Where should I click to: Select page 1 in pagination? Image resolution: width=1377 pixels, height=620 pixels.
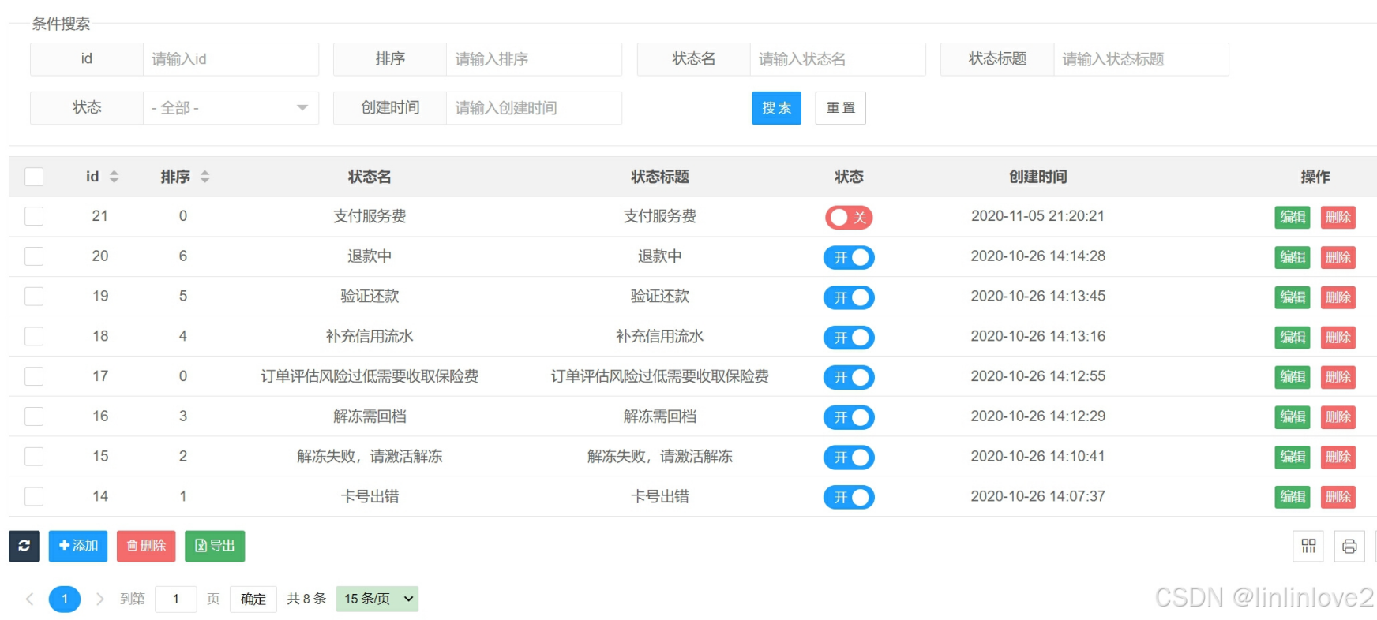(65, 599)
